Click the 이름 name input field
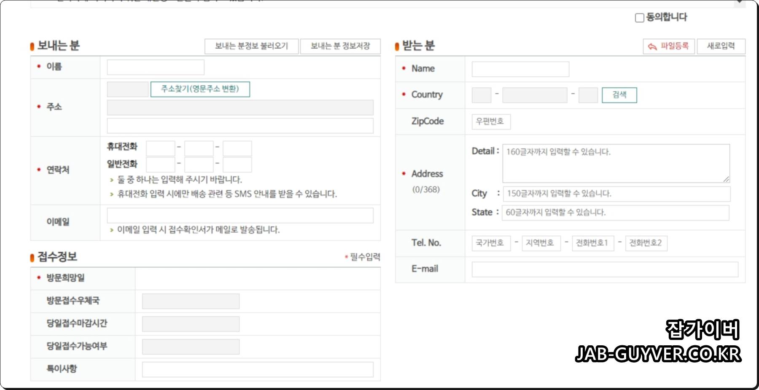This screenshot has width=759, height=390. tap(155, 67)
